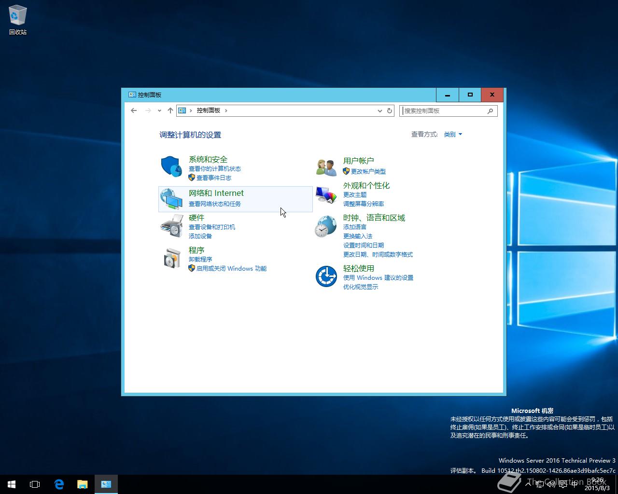This screenshot has width=618, height=494.
Task: Open the 查看方式 类别 dropdown
Action: [453, 135]
